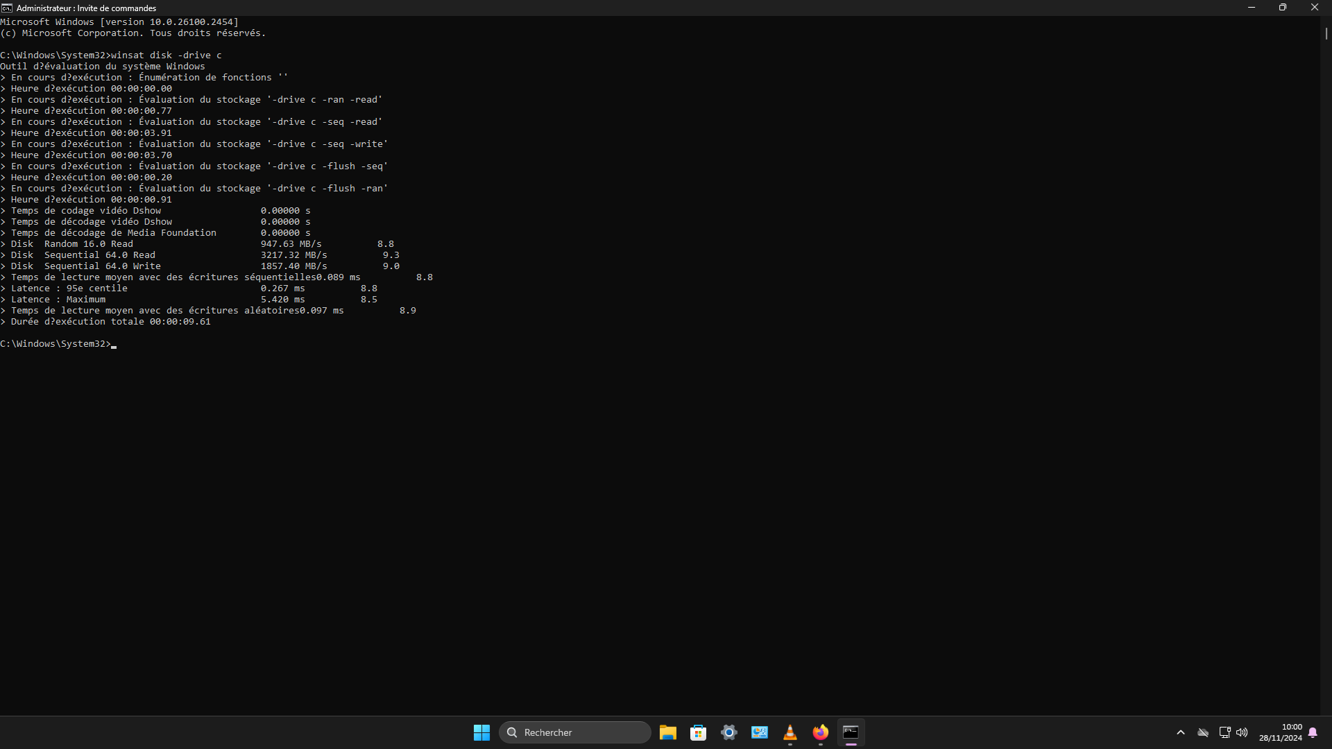Close the Invite de commandes window
Viewport: 1332px width, 749px height.
click(1315, 8)
